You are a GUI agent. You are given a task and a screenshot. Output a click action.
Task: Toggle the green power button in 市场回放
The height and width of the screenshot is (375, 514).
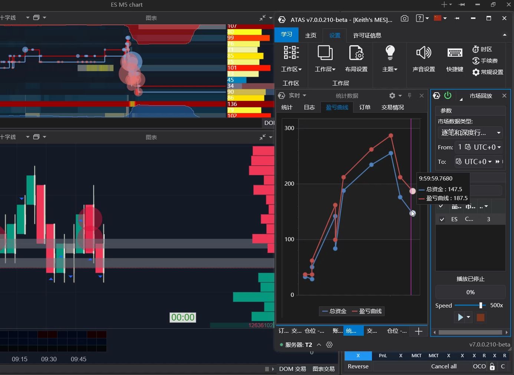(x=448, y=95)
